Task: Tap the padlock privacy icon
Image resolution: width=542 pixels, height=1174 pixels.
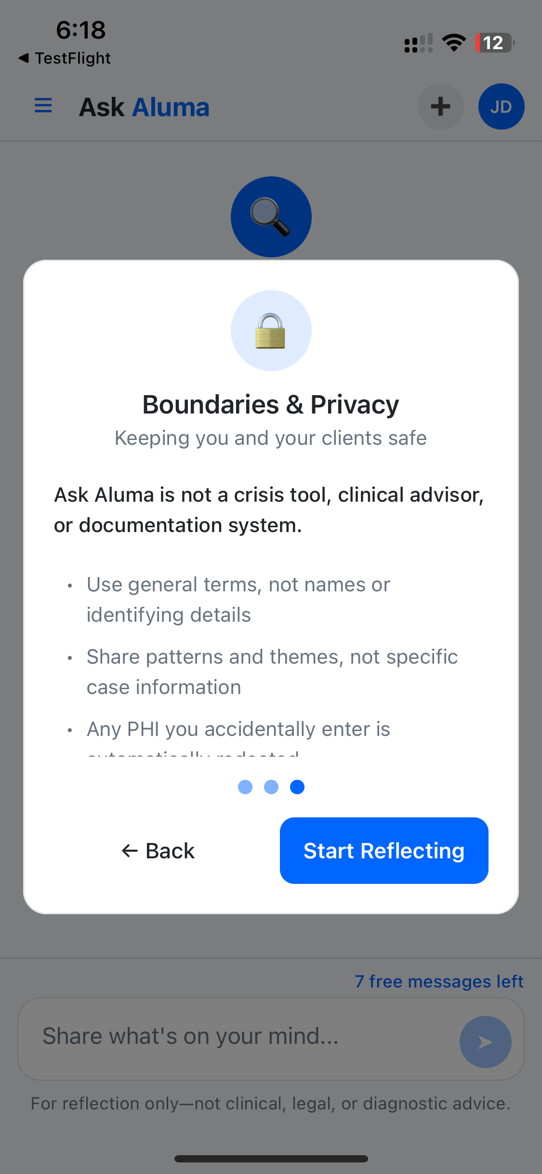Action: [271, 331]
